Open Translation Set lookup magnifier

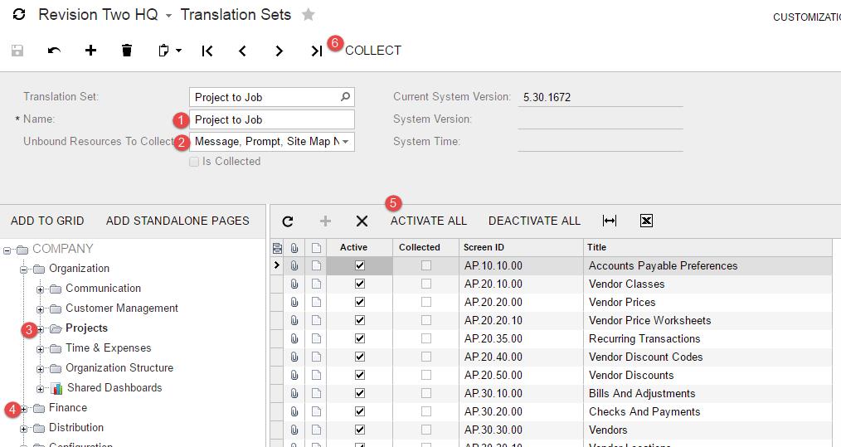[x=345, y=96]
